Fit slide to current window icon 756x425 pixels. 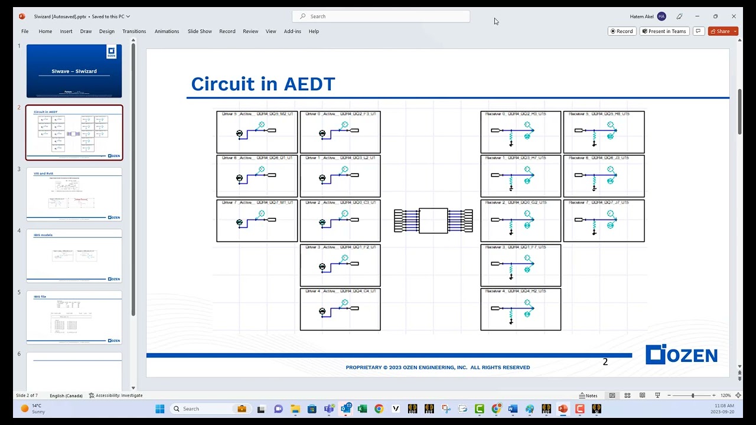coord(738,395)
